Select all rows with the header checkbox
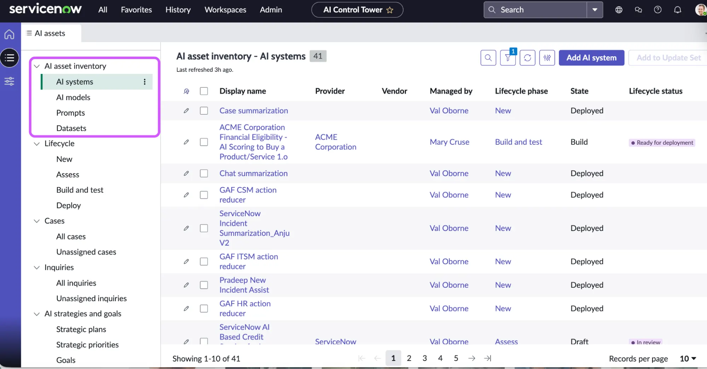 [x=204, y=91]
